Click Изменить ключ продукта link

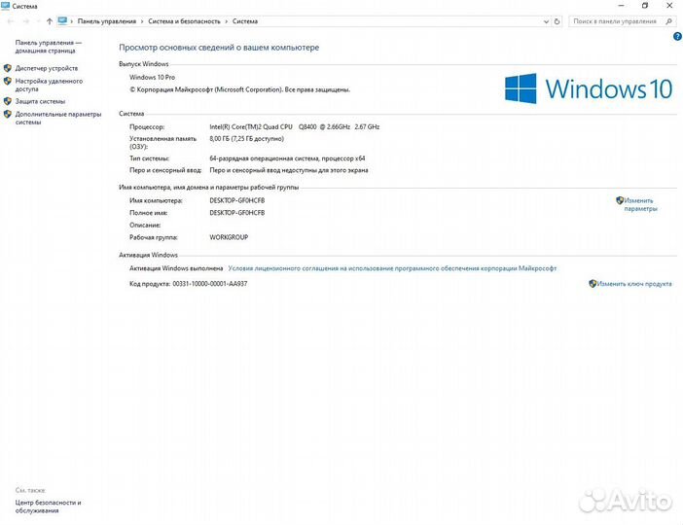click(634, 284)
